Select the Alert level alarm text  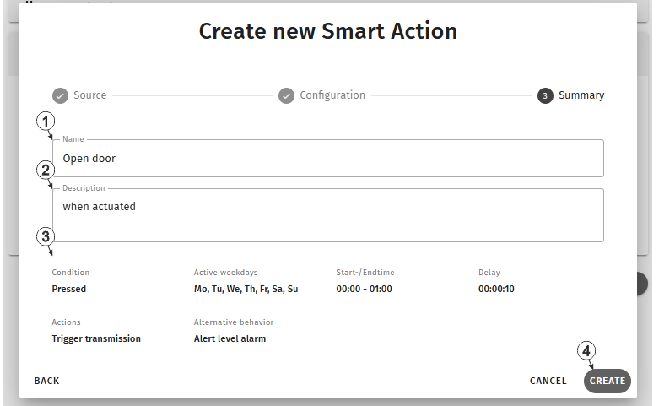[x=230, y=338]
